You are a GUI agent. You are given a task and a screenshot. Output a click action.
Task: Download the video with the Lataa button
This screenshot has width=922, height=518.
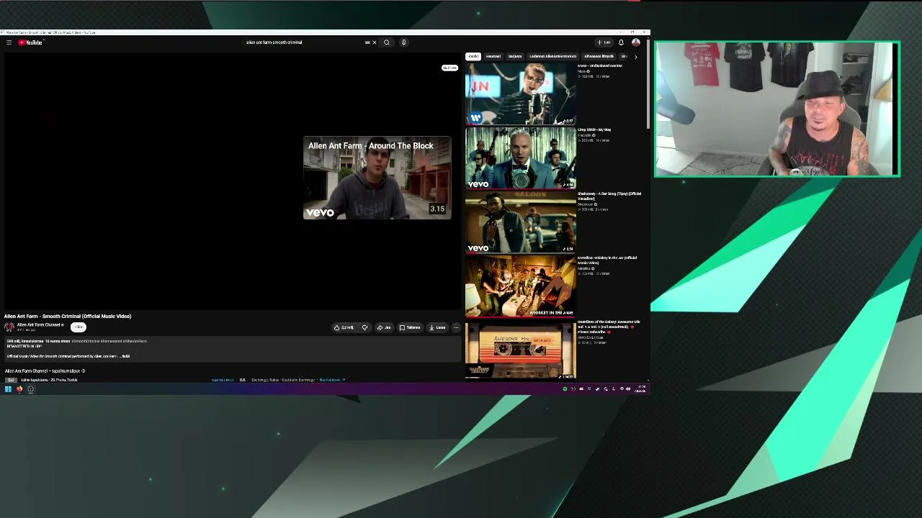tap(437, 327)
